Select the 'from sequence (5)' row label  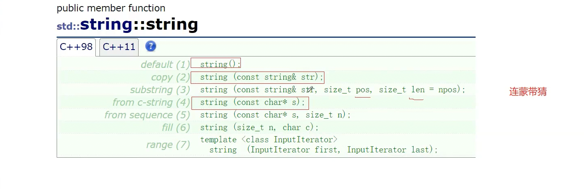pyautogui.click(x=147, y=115)
